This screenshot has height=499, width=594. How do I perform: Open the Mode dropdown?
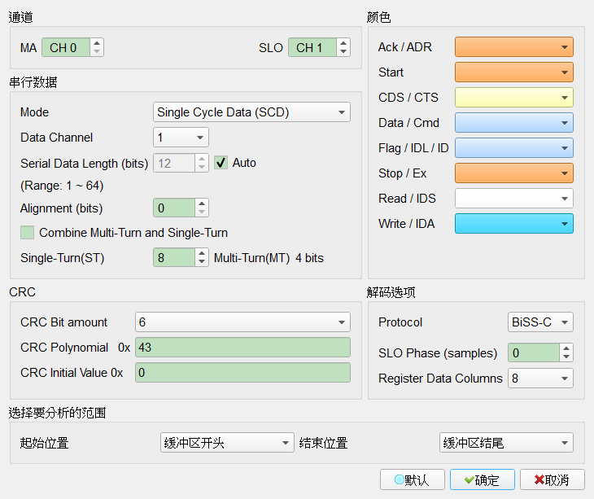click(251, 112)
